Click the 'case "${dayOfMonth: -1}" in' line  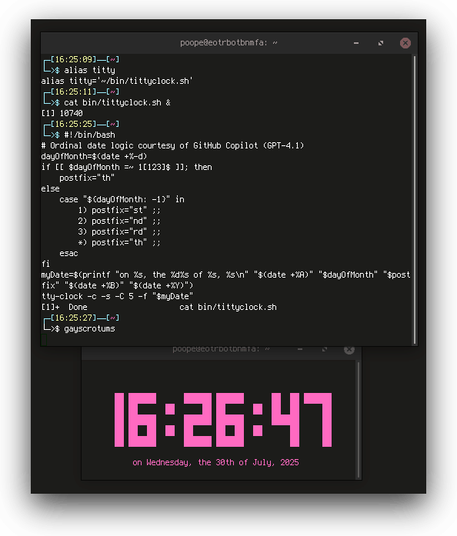122,199
